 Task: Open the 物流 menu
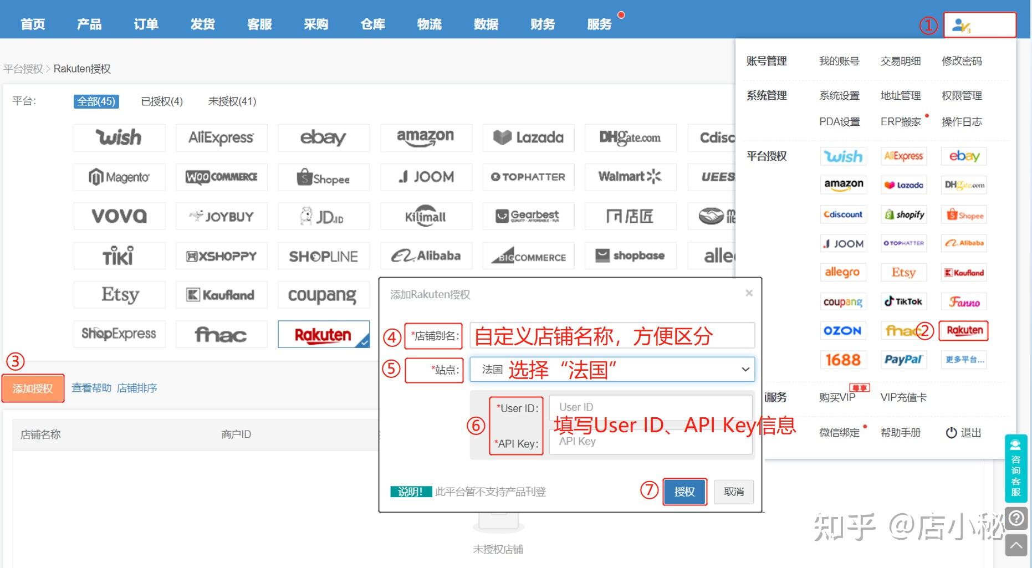[430, 23]
